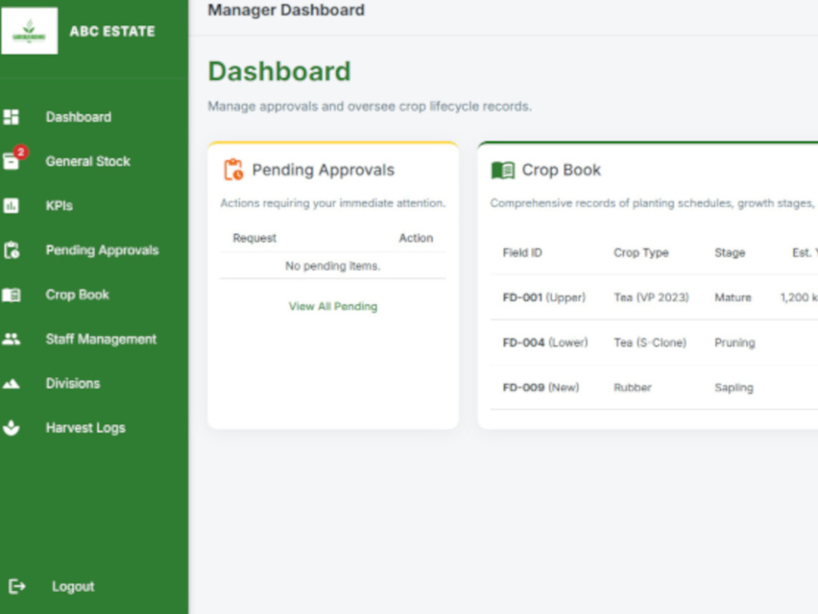
Task: Go to Harvest Logs
Action: [86, 428]
